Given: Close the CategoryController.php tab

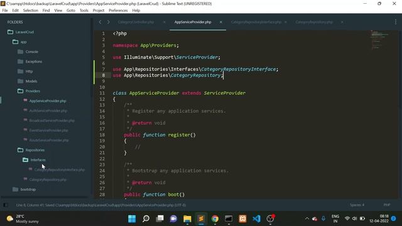Looking at the screenshot, I should coord(165,23).
